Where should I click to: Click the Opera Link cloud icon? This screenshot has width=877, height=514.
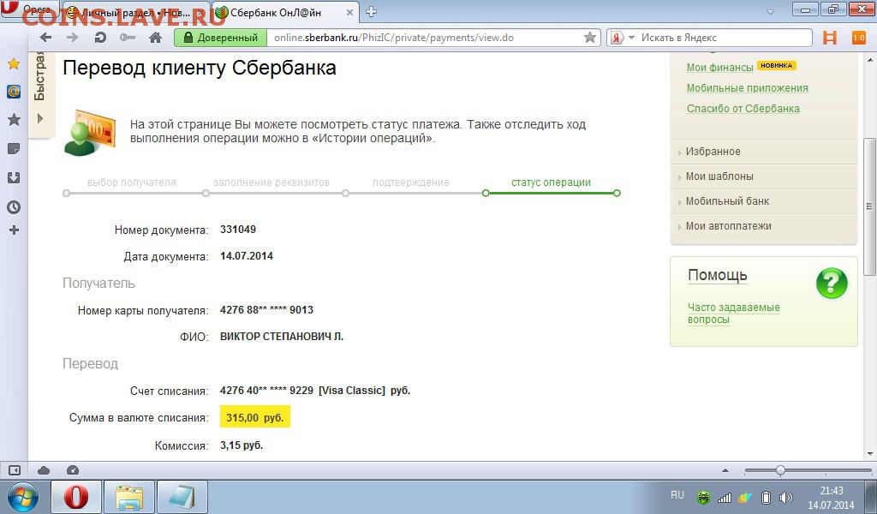pyautogui.click(x=44, y=470)
